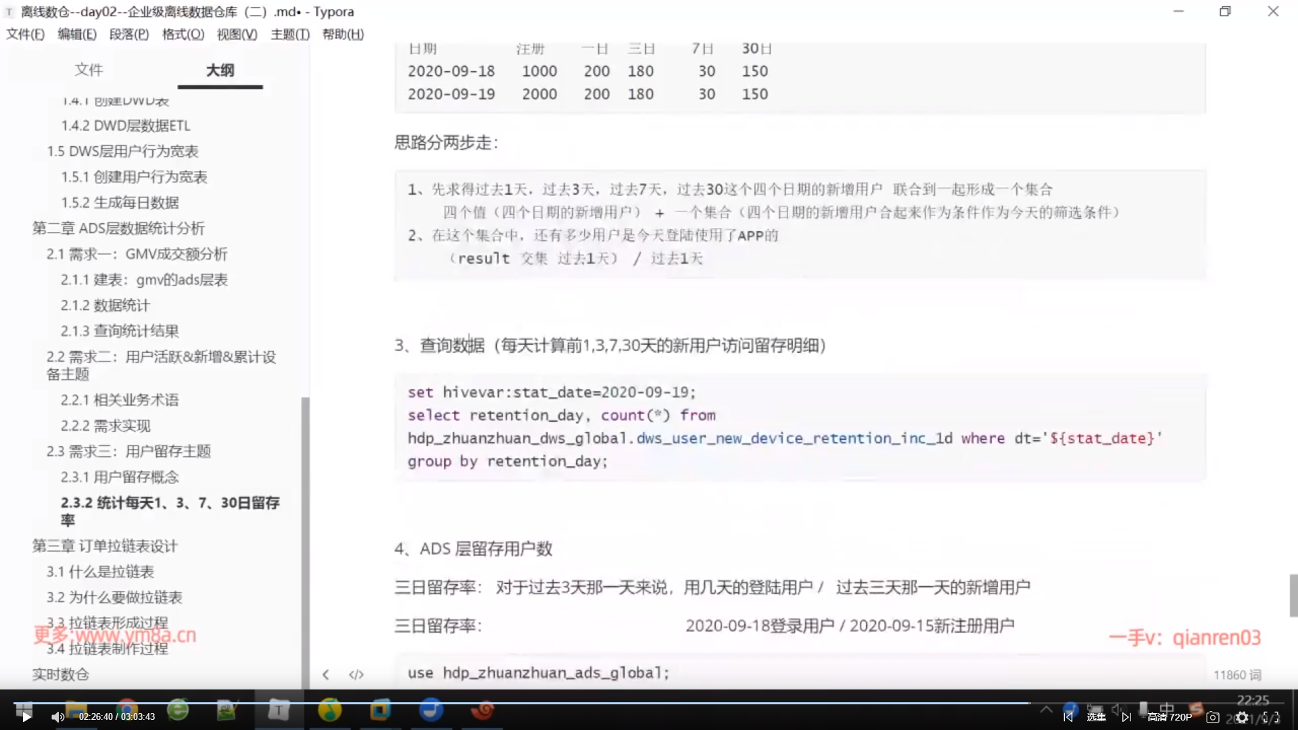Mute the video volume speaker icon

click(x=57, y=717)
